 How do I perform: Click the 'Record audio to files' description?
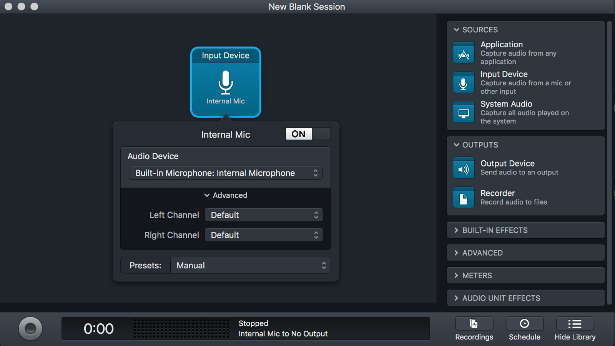point(514,202)
